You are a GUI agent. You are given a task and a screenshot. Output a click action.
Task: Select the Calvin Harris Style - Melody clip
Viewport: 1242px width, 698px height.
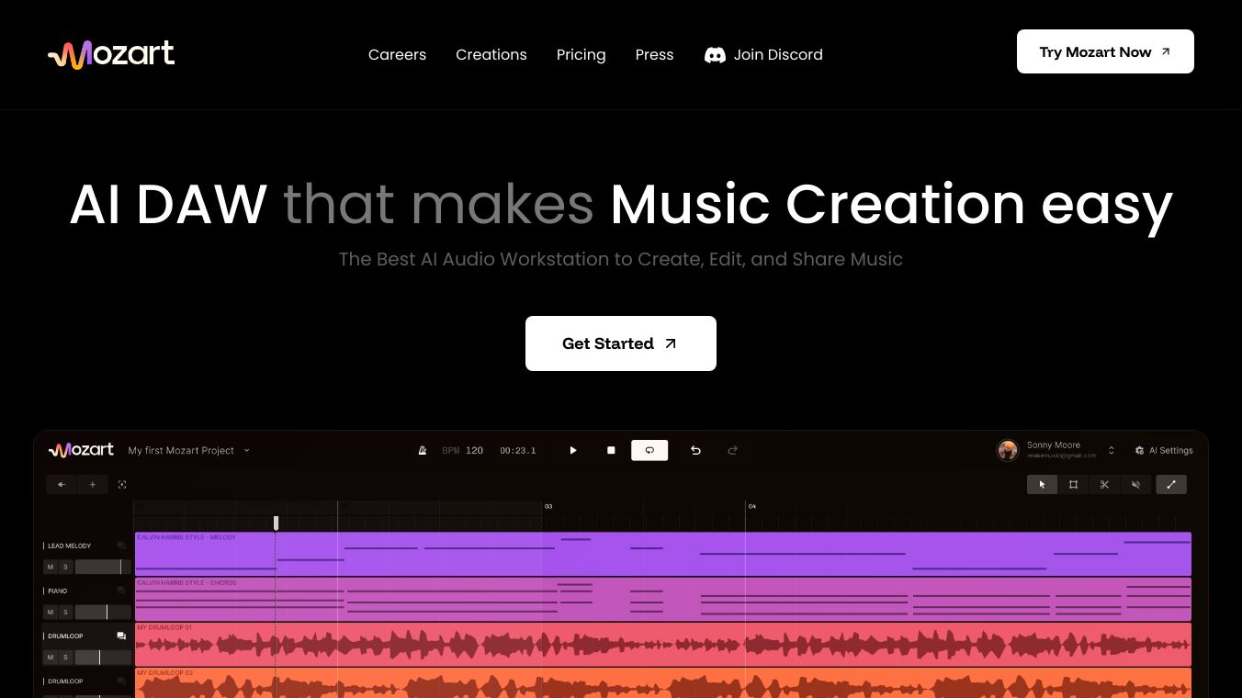point(662,554)
